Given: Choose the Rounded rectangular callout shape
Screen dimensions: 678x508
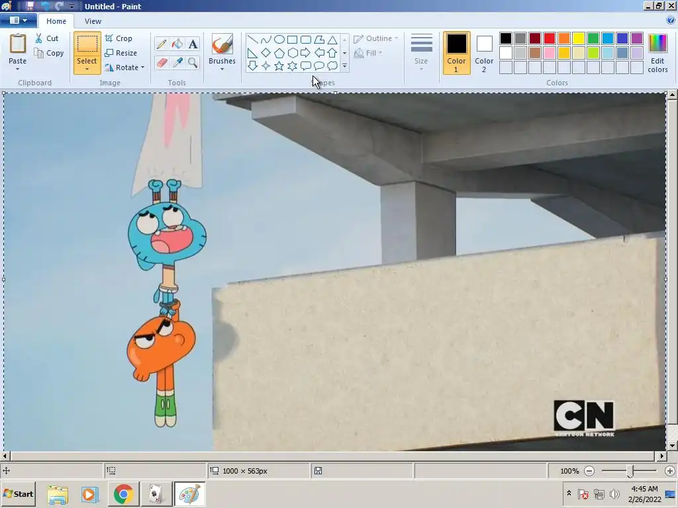Looking at the screenshot, I should coord(306,65).
